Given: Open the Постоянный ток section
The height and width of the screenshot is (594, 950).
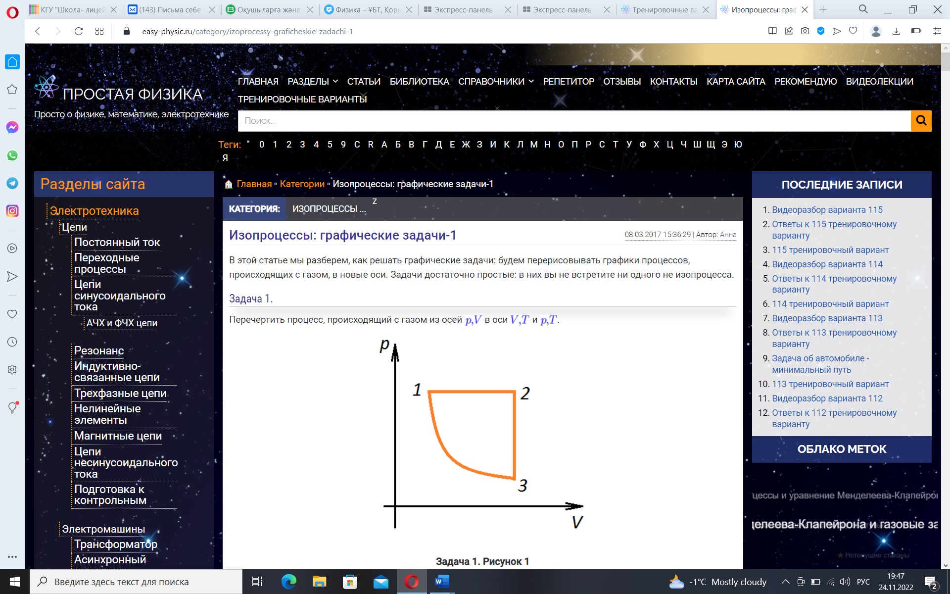Looking at the screenshot, I should click(x=117, y=243).
